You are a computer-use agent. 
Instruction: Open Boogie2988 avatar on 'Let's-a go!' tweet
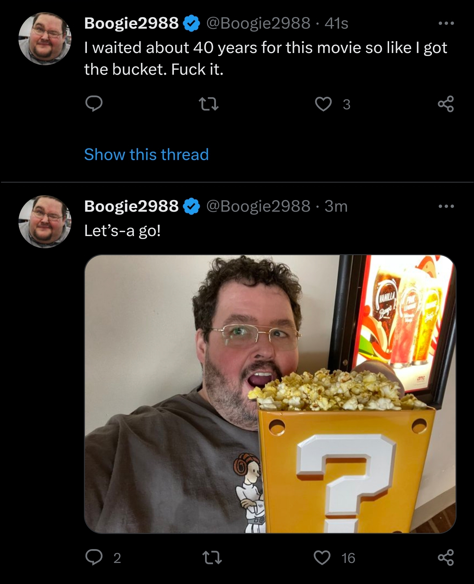click(x=45, y=222)
